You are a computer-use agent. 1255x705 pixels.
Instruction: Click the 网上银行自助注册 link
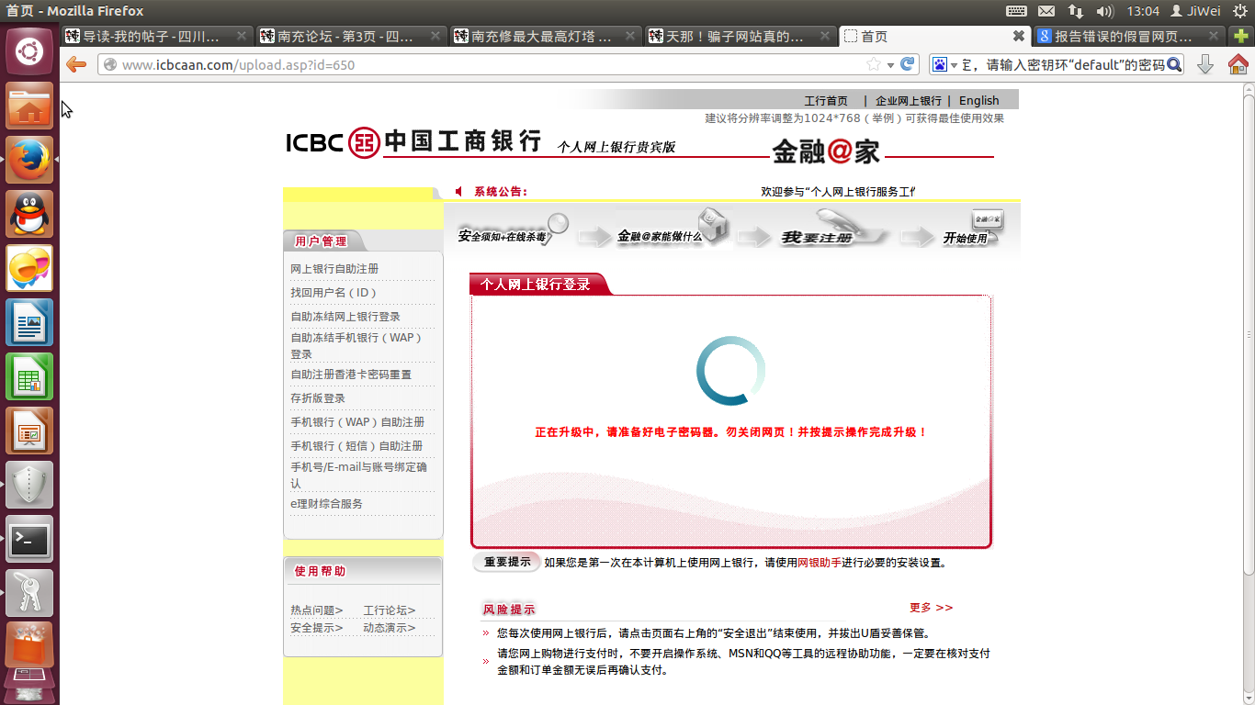[334, 269]
